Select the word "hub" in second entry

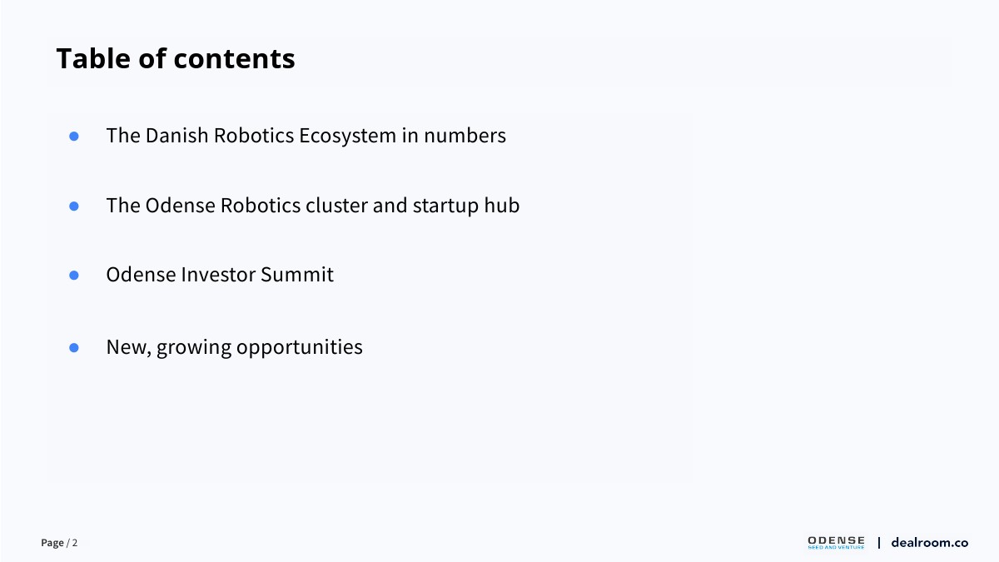(502, 206)
